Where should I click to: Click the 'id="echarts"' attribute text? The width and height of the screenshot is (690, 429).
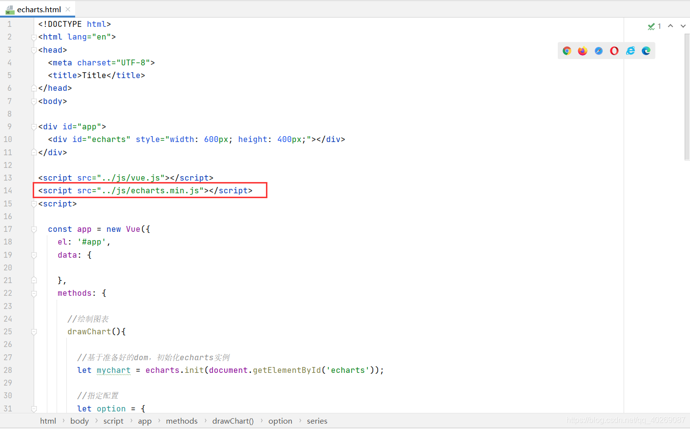pos(101,140)
